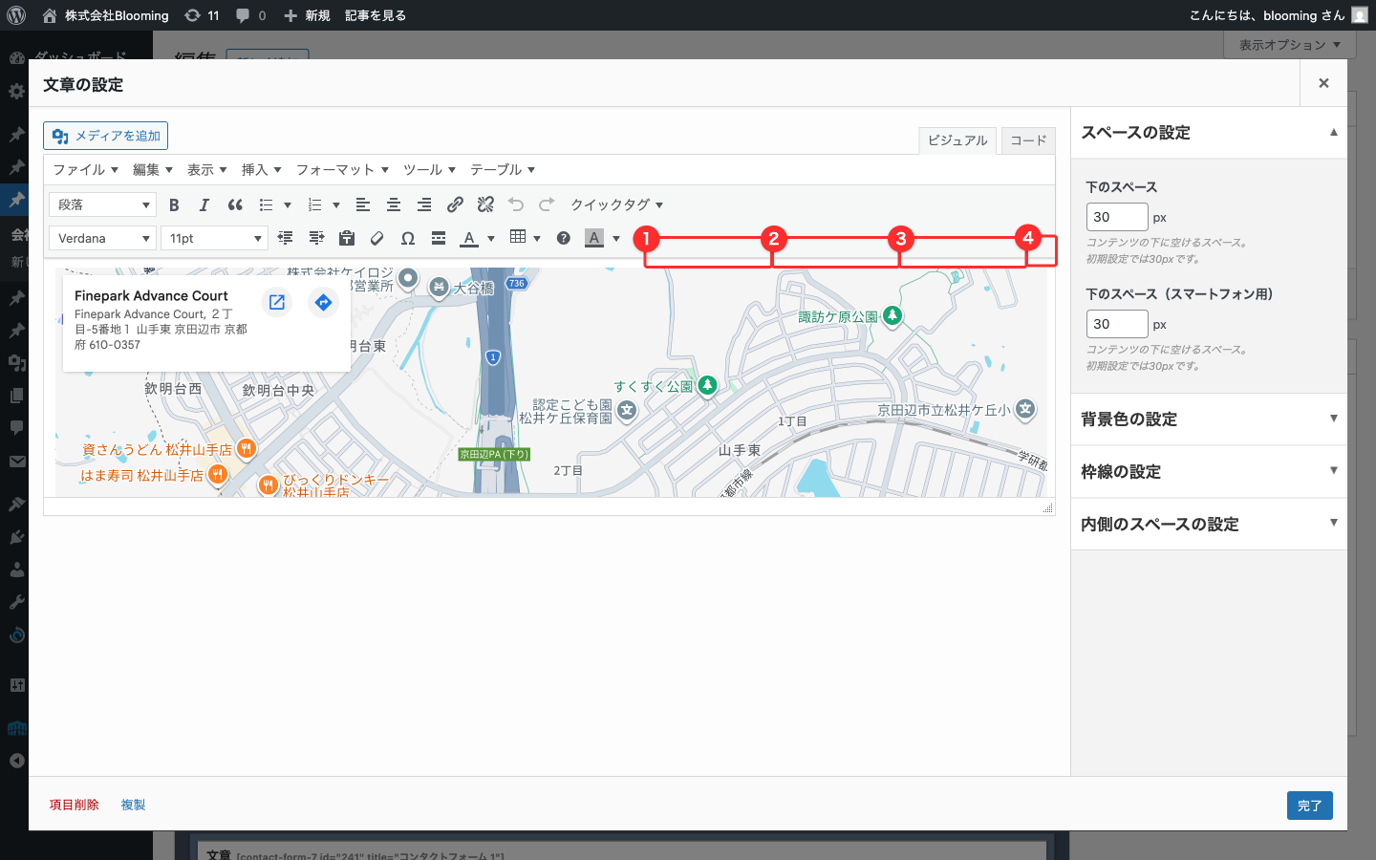The image size is (1376, 860).
Task: Open the updates icon showing 11
Action: (202, 15)
